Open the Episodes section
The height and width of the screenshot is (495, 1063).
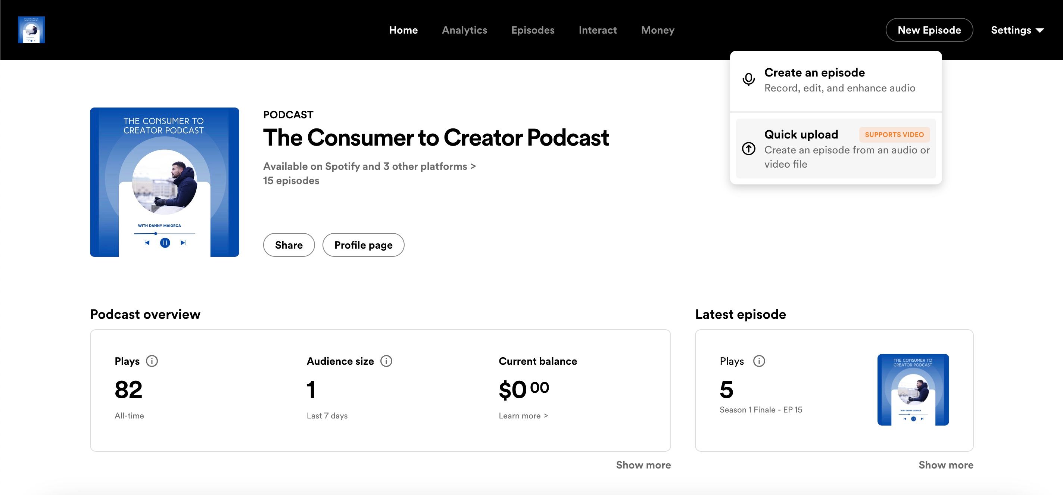coord(533,30)
